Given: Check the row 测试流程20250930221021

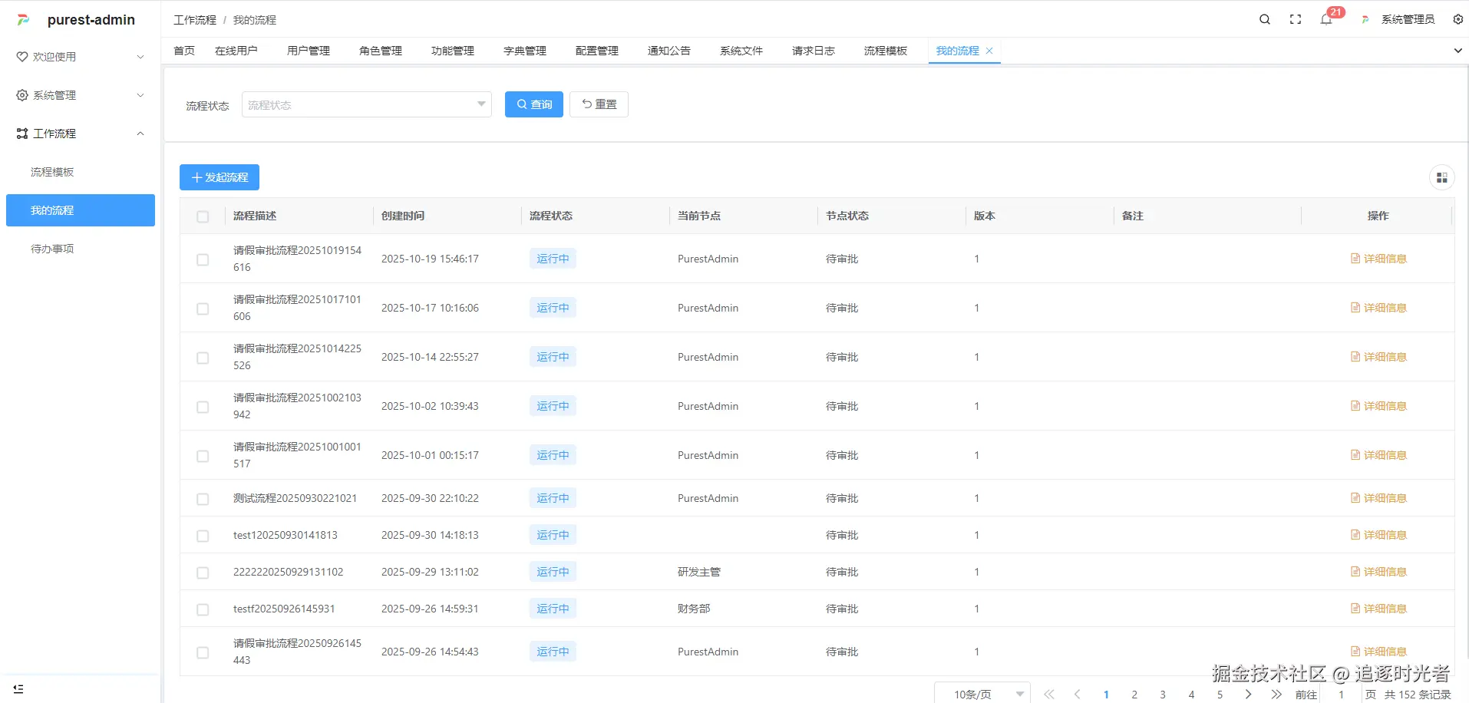Looking at the screenshot, I should click(x=203, y=499).
